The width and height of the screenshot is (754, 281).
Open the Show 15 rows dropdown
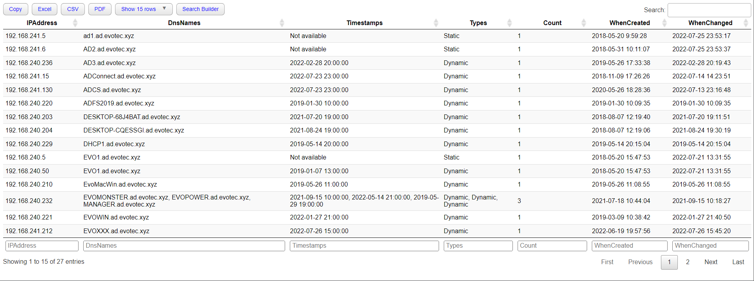pyautogui.click(x=143, y=9)
